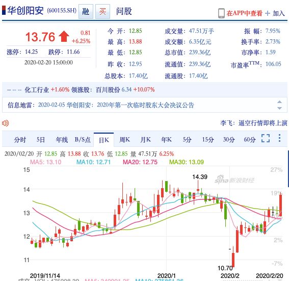Screen dimensions: 289x281
Task: Select the 月K chart tab
Action: 146,140
